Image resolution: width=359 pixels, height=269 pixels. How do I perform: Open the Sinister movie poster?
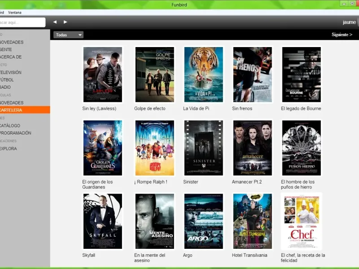(204, 148)
